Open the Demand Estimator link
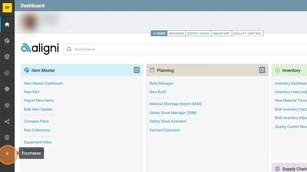 click(164, 130)
